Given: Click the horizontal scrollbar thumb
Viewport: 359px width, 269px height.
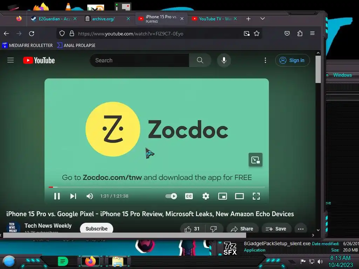Looking at the screenshot, I should 124,235.
